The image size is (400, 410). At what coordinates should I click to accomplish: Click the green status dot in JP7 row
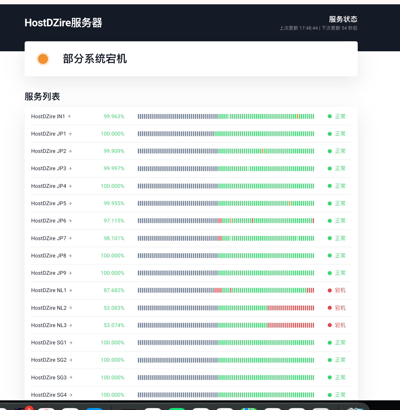[330, 238]
